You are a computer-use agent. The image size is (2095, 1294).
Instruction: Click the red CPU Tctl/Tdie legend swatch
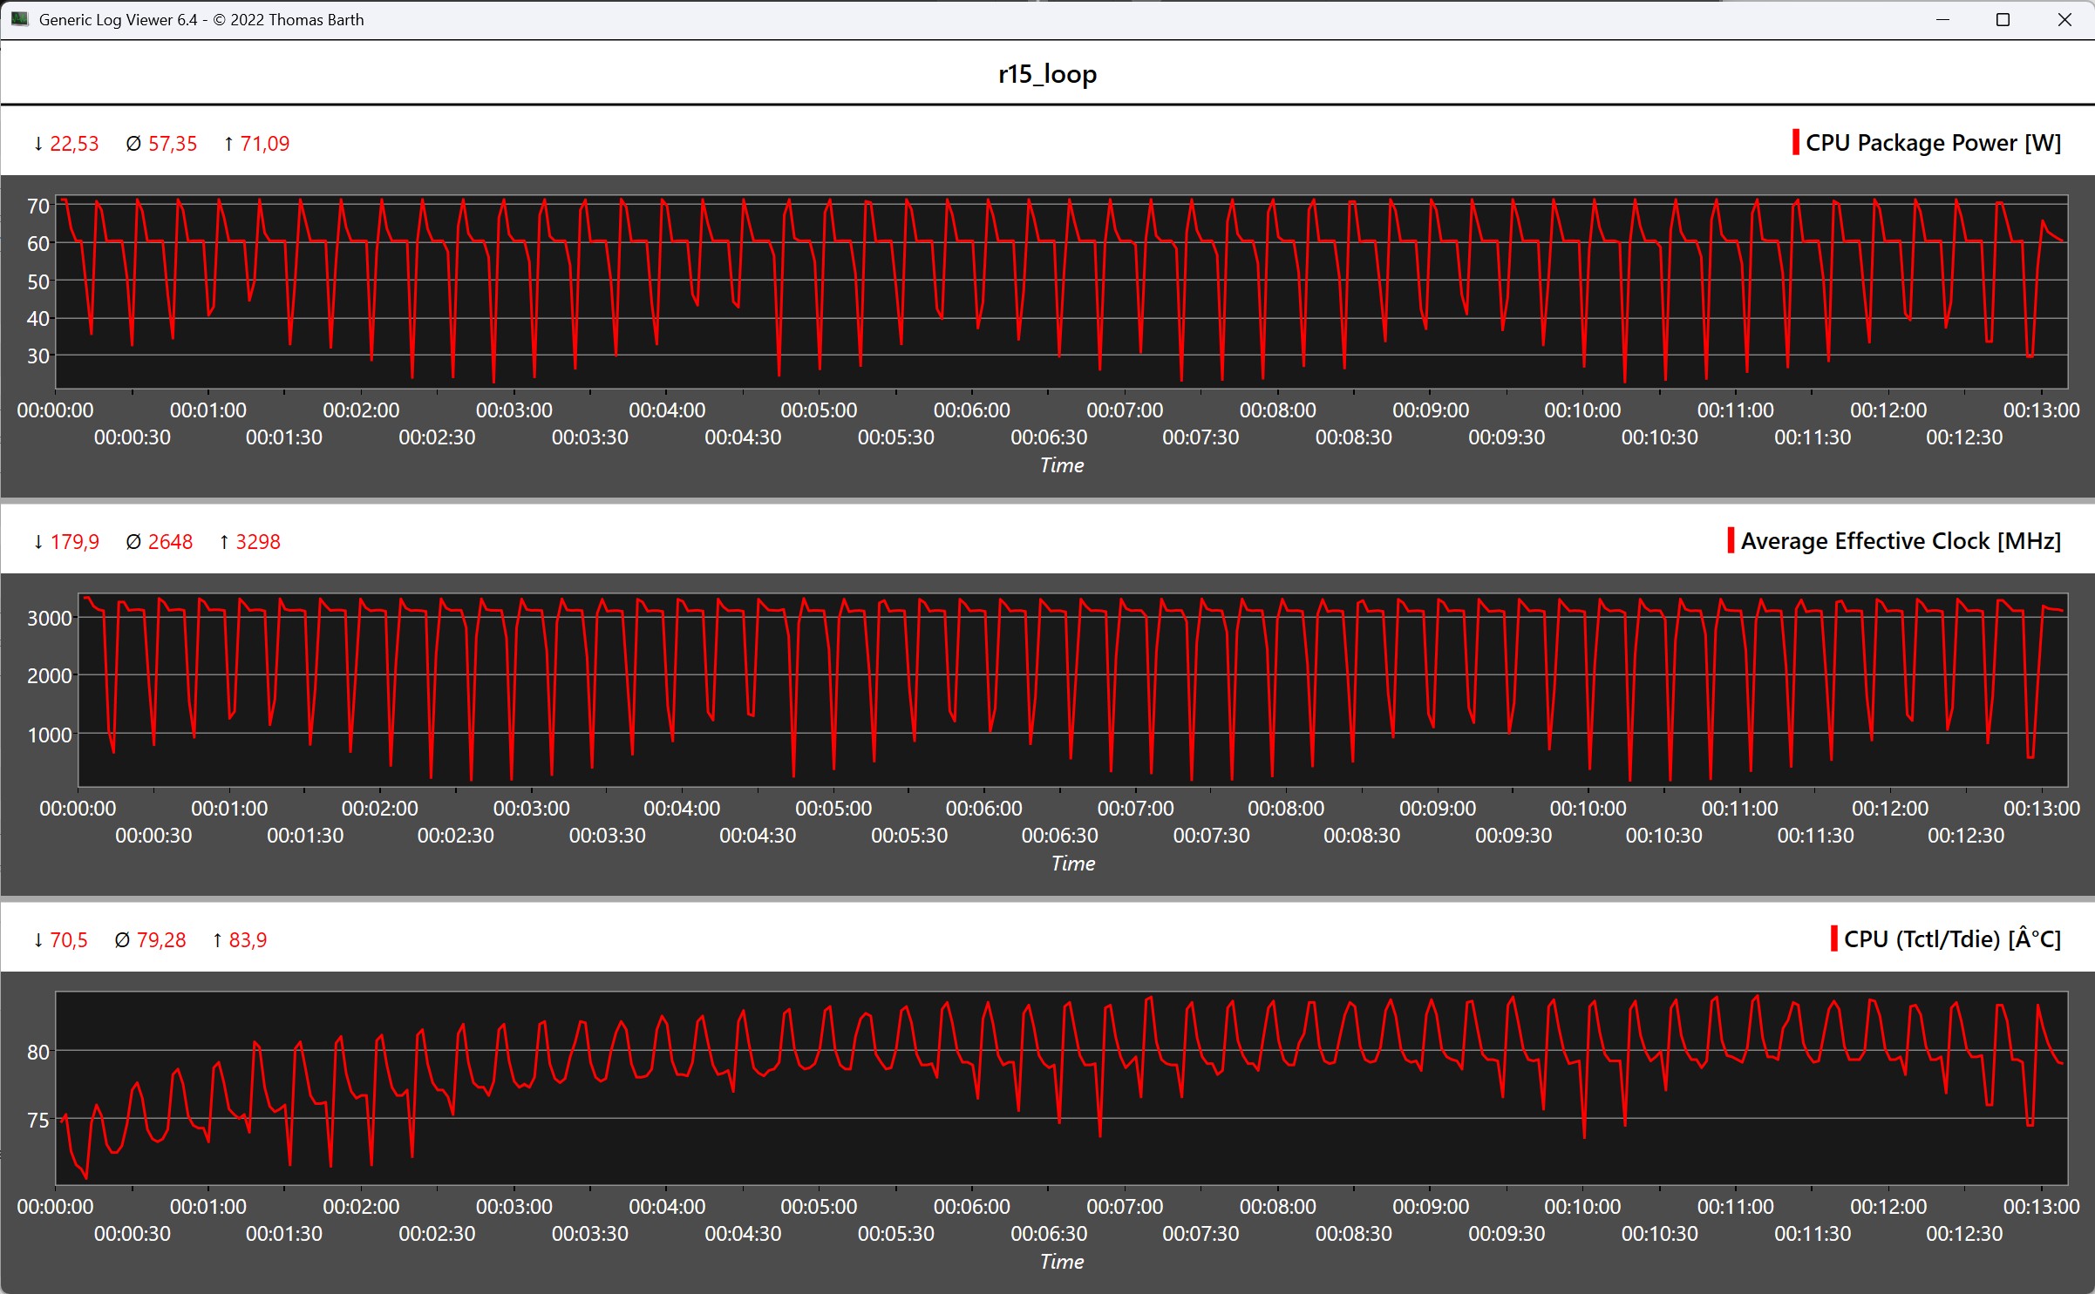tap(1833, 938)
